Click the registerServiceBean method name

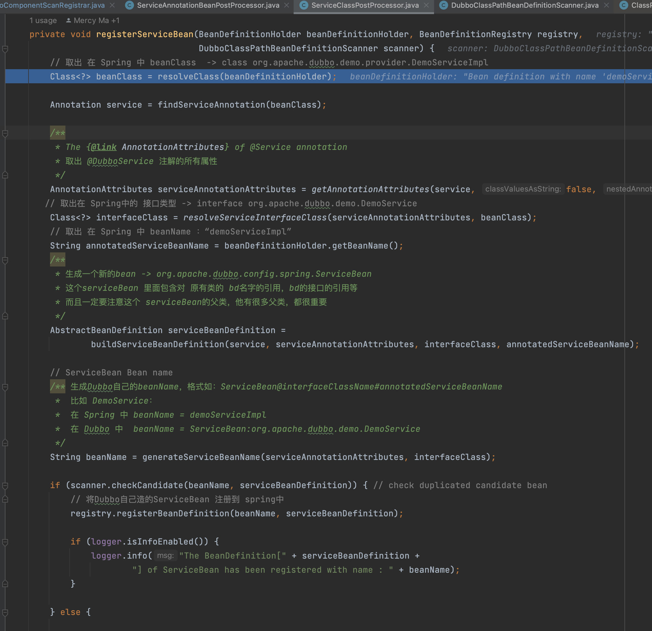click(x=145, y=34)
